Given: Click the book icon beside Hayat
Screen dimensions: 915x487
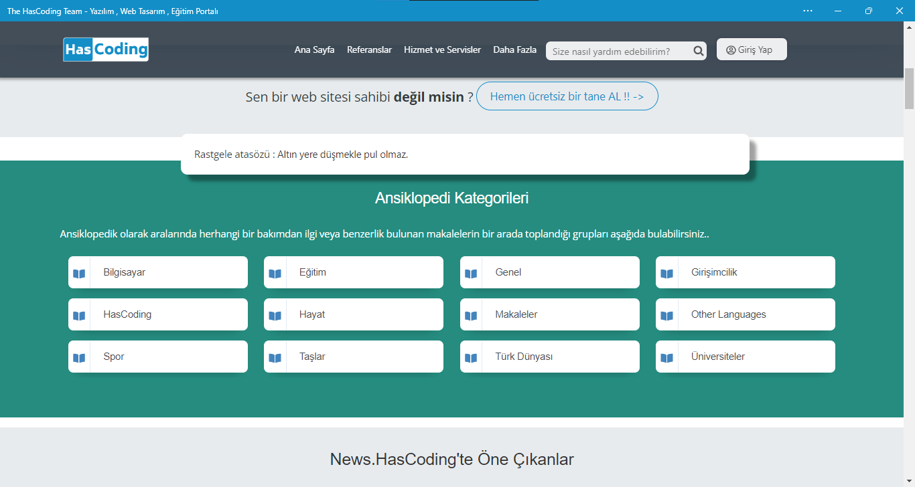Looking at the screenshot, I should click(275, 316).
